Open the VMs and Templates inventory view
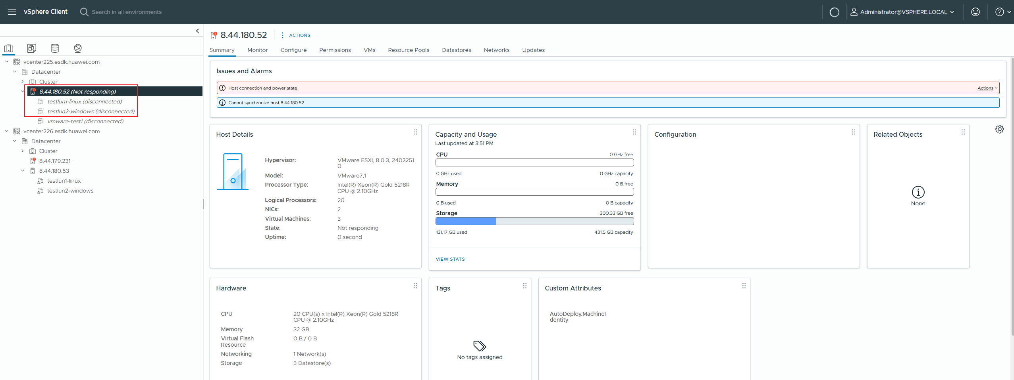Viewport: 1014px width, 380px height. point(32,48)
